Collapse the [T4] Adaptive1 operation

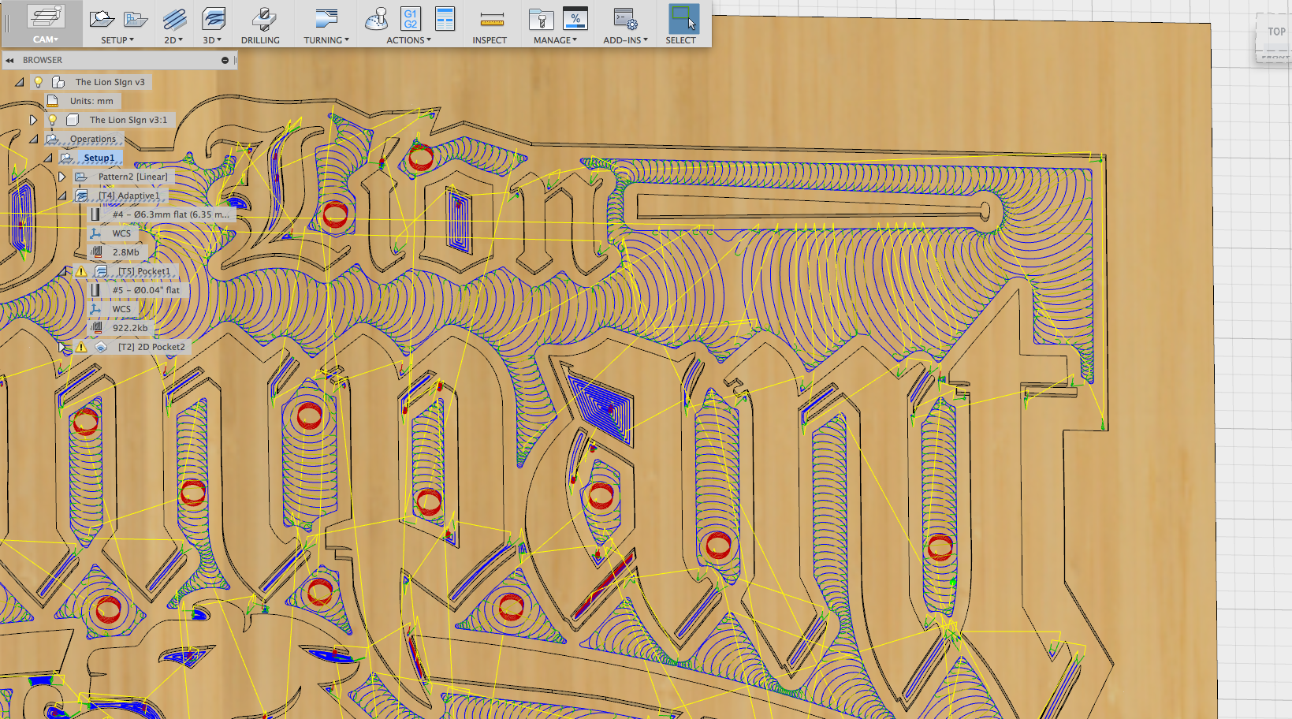tap(61, 196)
